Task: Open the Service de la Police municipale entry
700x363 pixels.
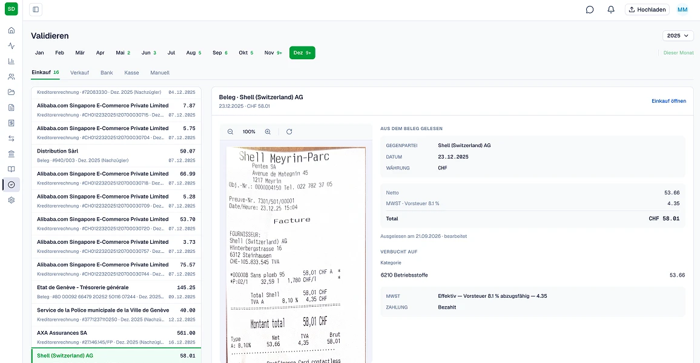Action: click(x=116, y=315)
